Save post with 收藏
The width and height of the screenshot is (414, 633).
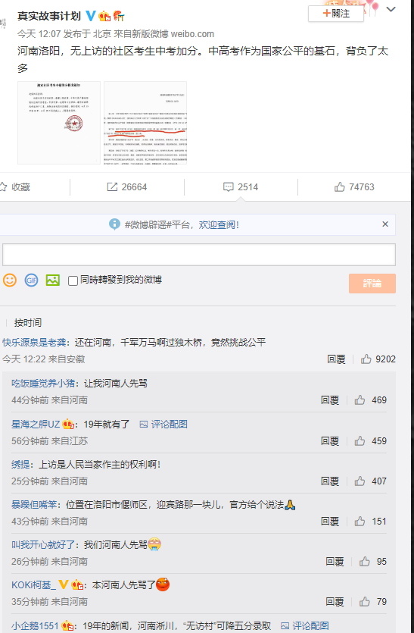[x=15, y=187]
